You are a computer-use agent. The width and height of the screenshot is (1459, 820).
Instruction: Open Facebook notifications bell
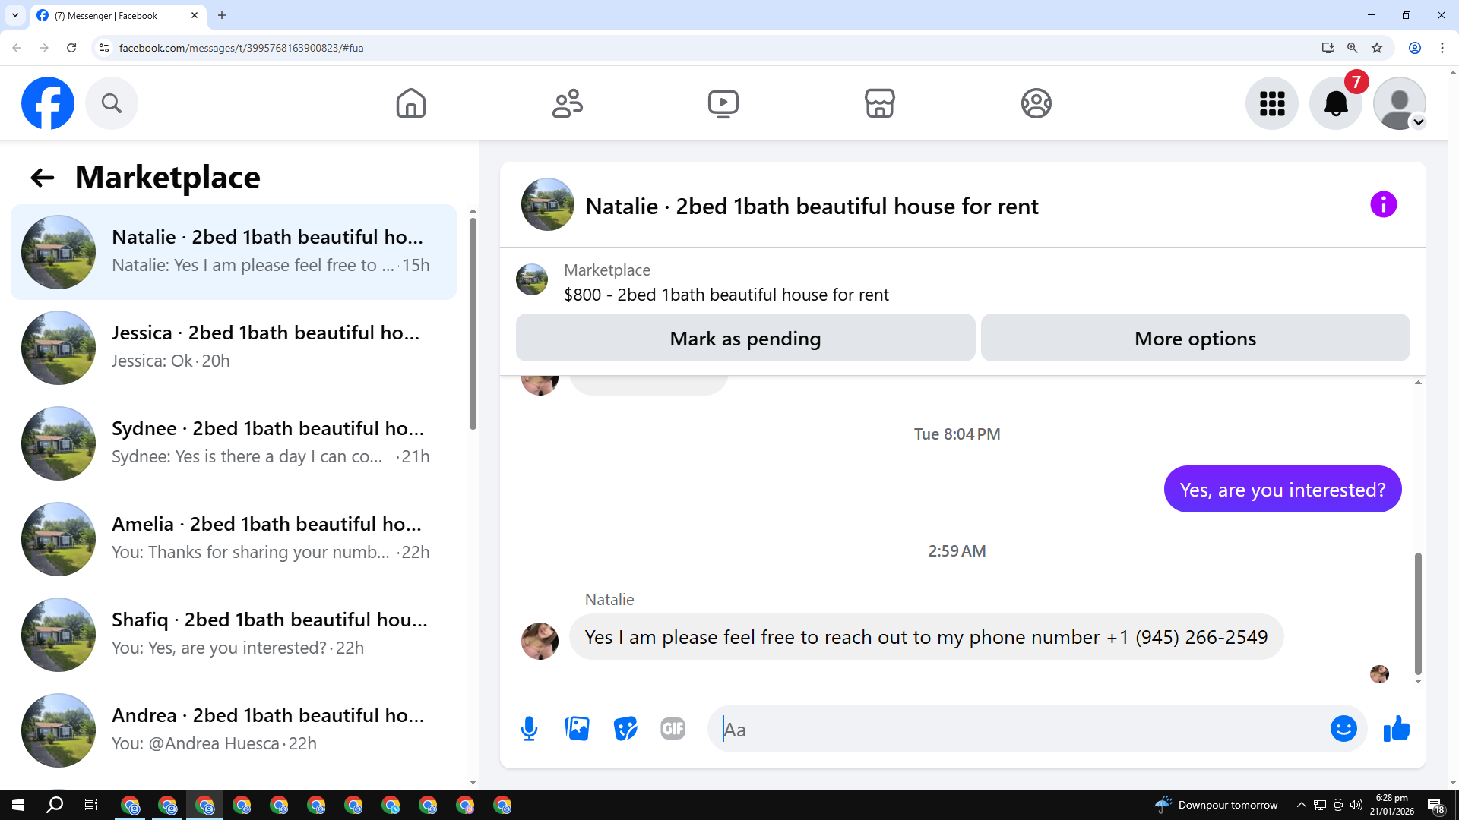pos(1335,103)
